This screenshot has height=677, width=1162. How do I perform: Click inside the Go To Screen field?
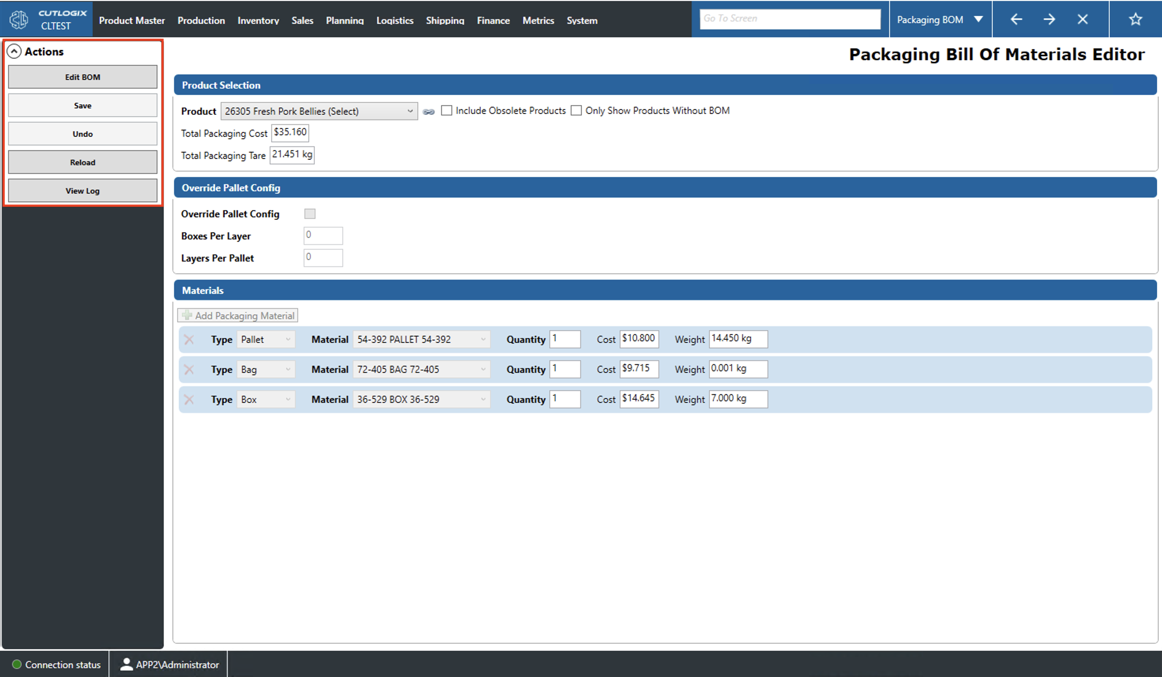[x=789, y=19]
